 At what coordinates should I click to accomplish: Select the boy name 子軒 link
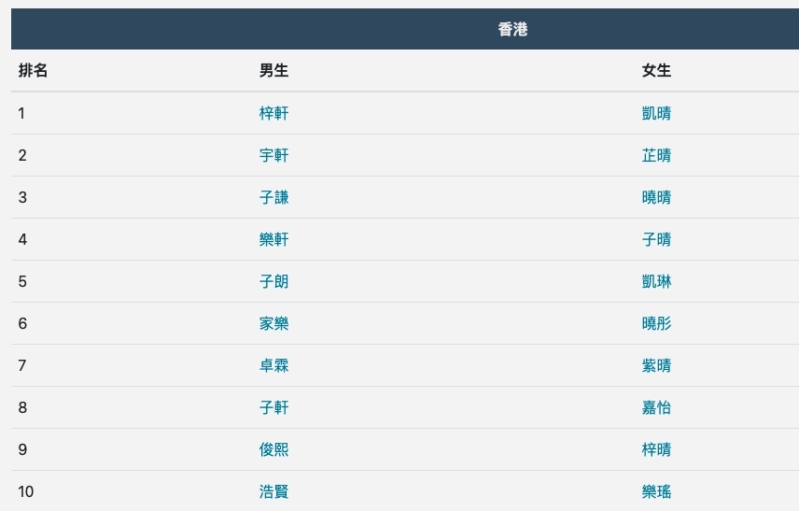coord(273,407)
